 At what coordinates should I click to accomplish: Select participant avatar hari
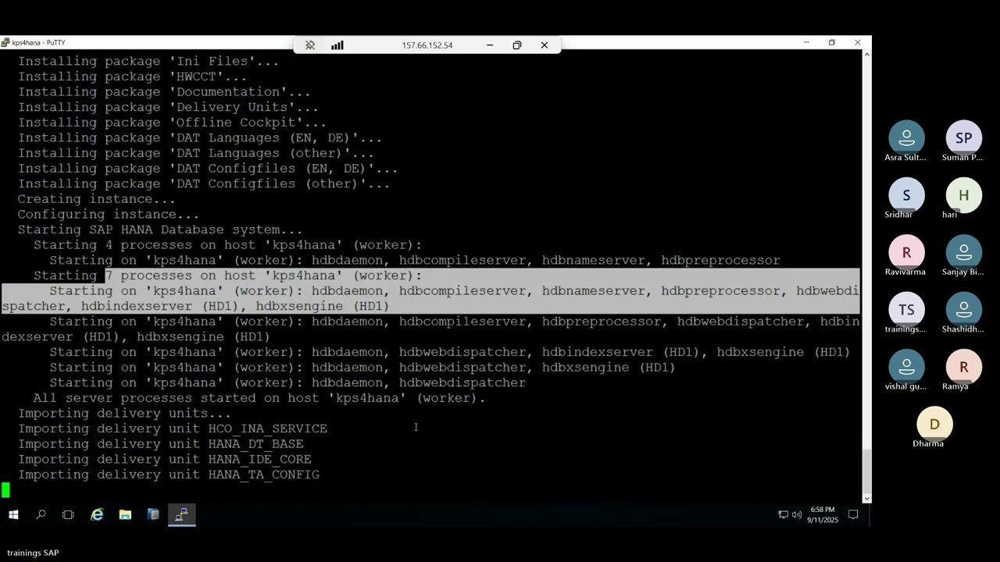964,195
